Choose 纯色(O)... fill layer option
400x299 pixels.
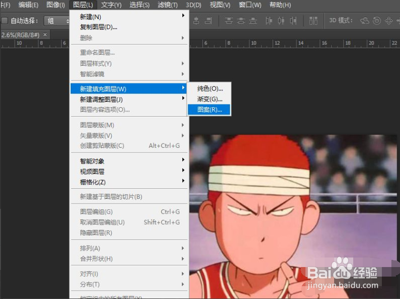tap(209, 88)
